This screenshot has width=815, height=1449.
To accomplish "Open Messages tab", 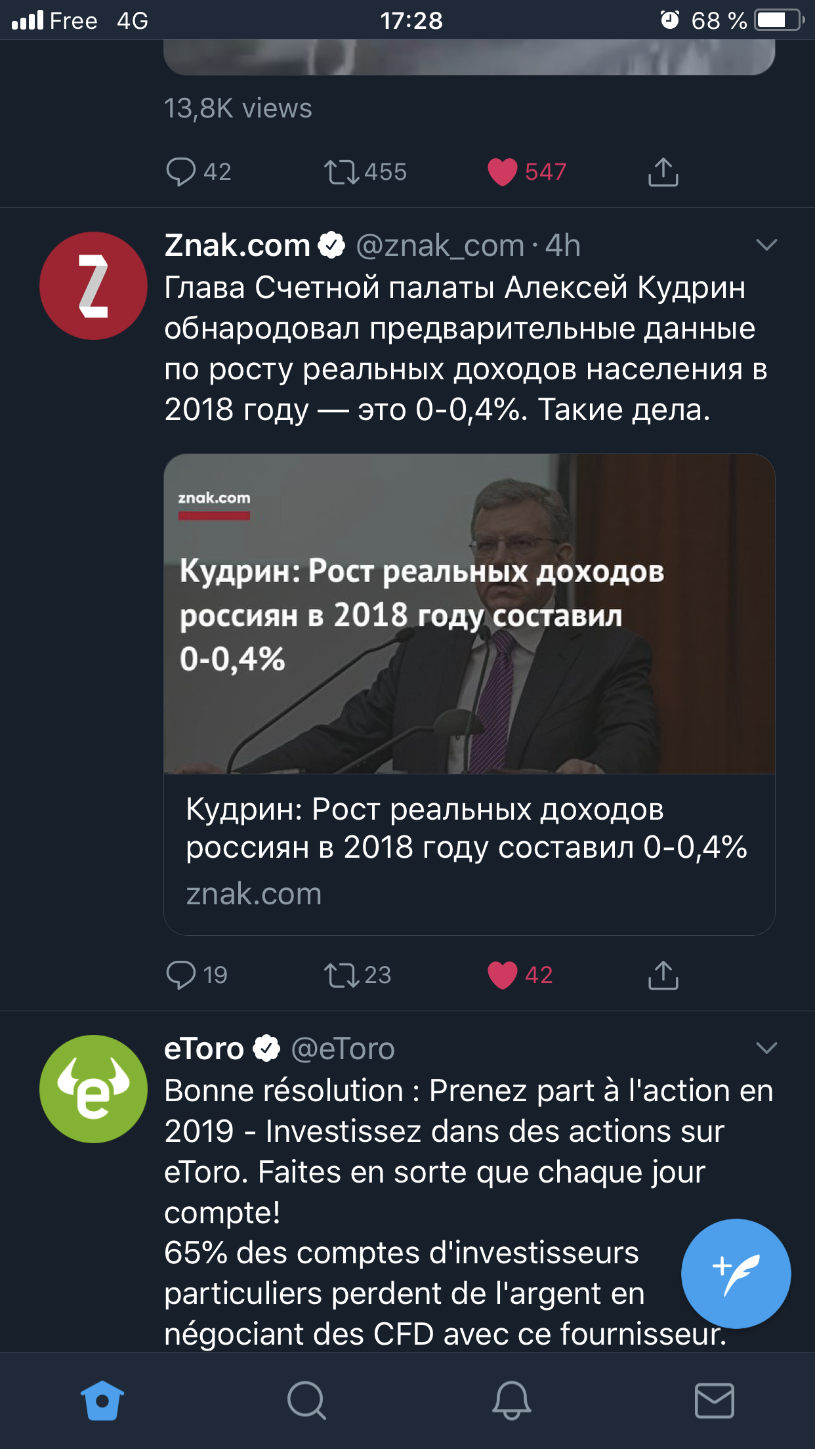I will (x=714, y=1400).
